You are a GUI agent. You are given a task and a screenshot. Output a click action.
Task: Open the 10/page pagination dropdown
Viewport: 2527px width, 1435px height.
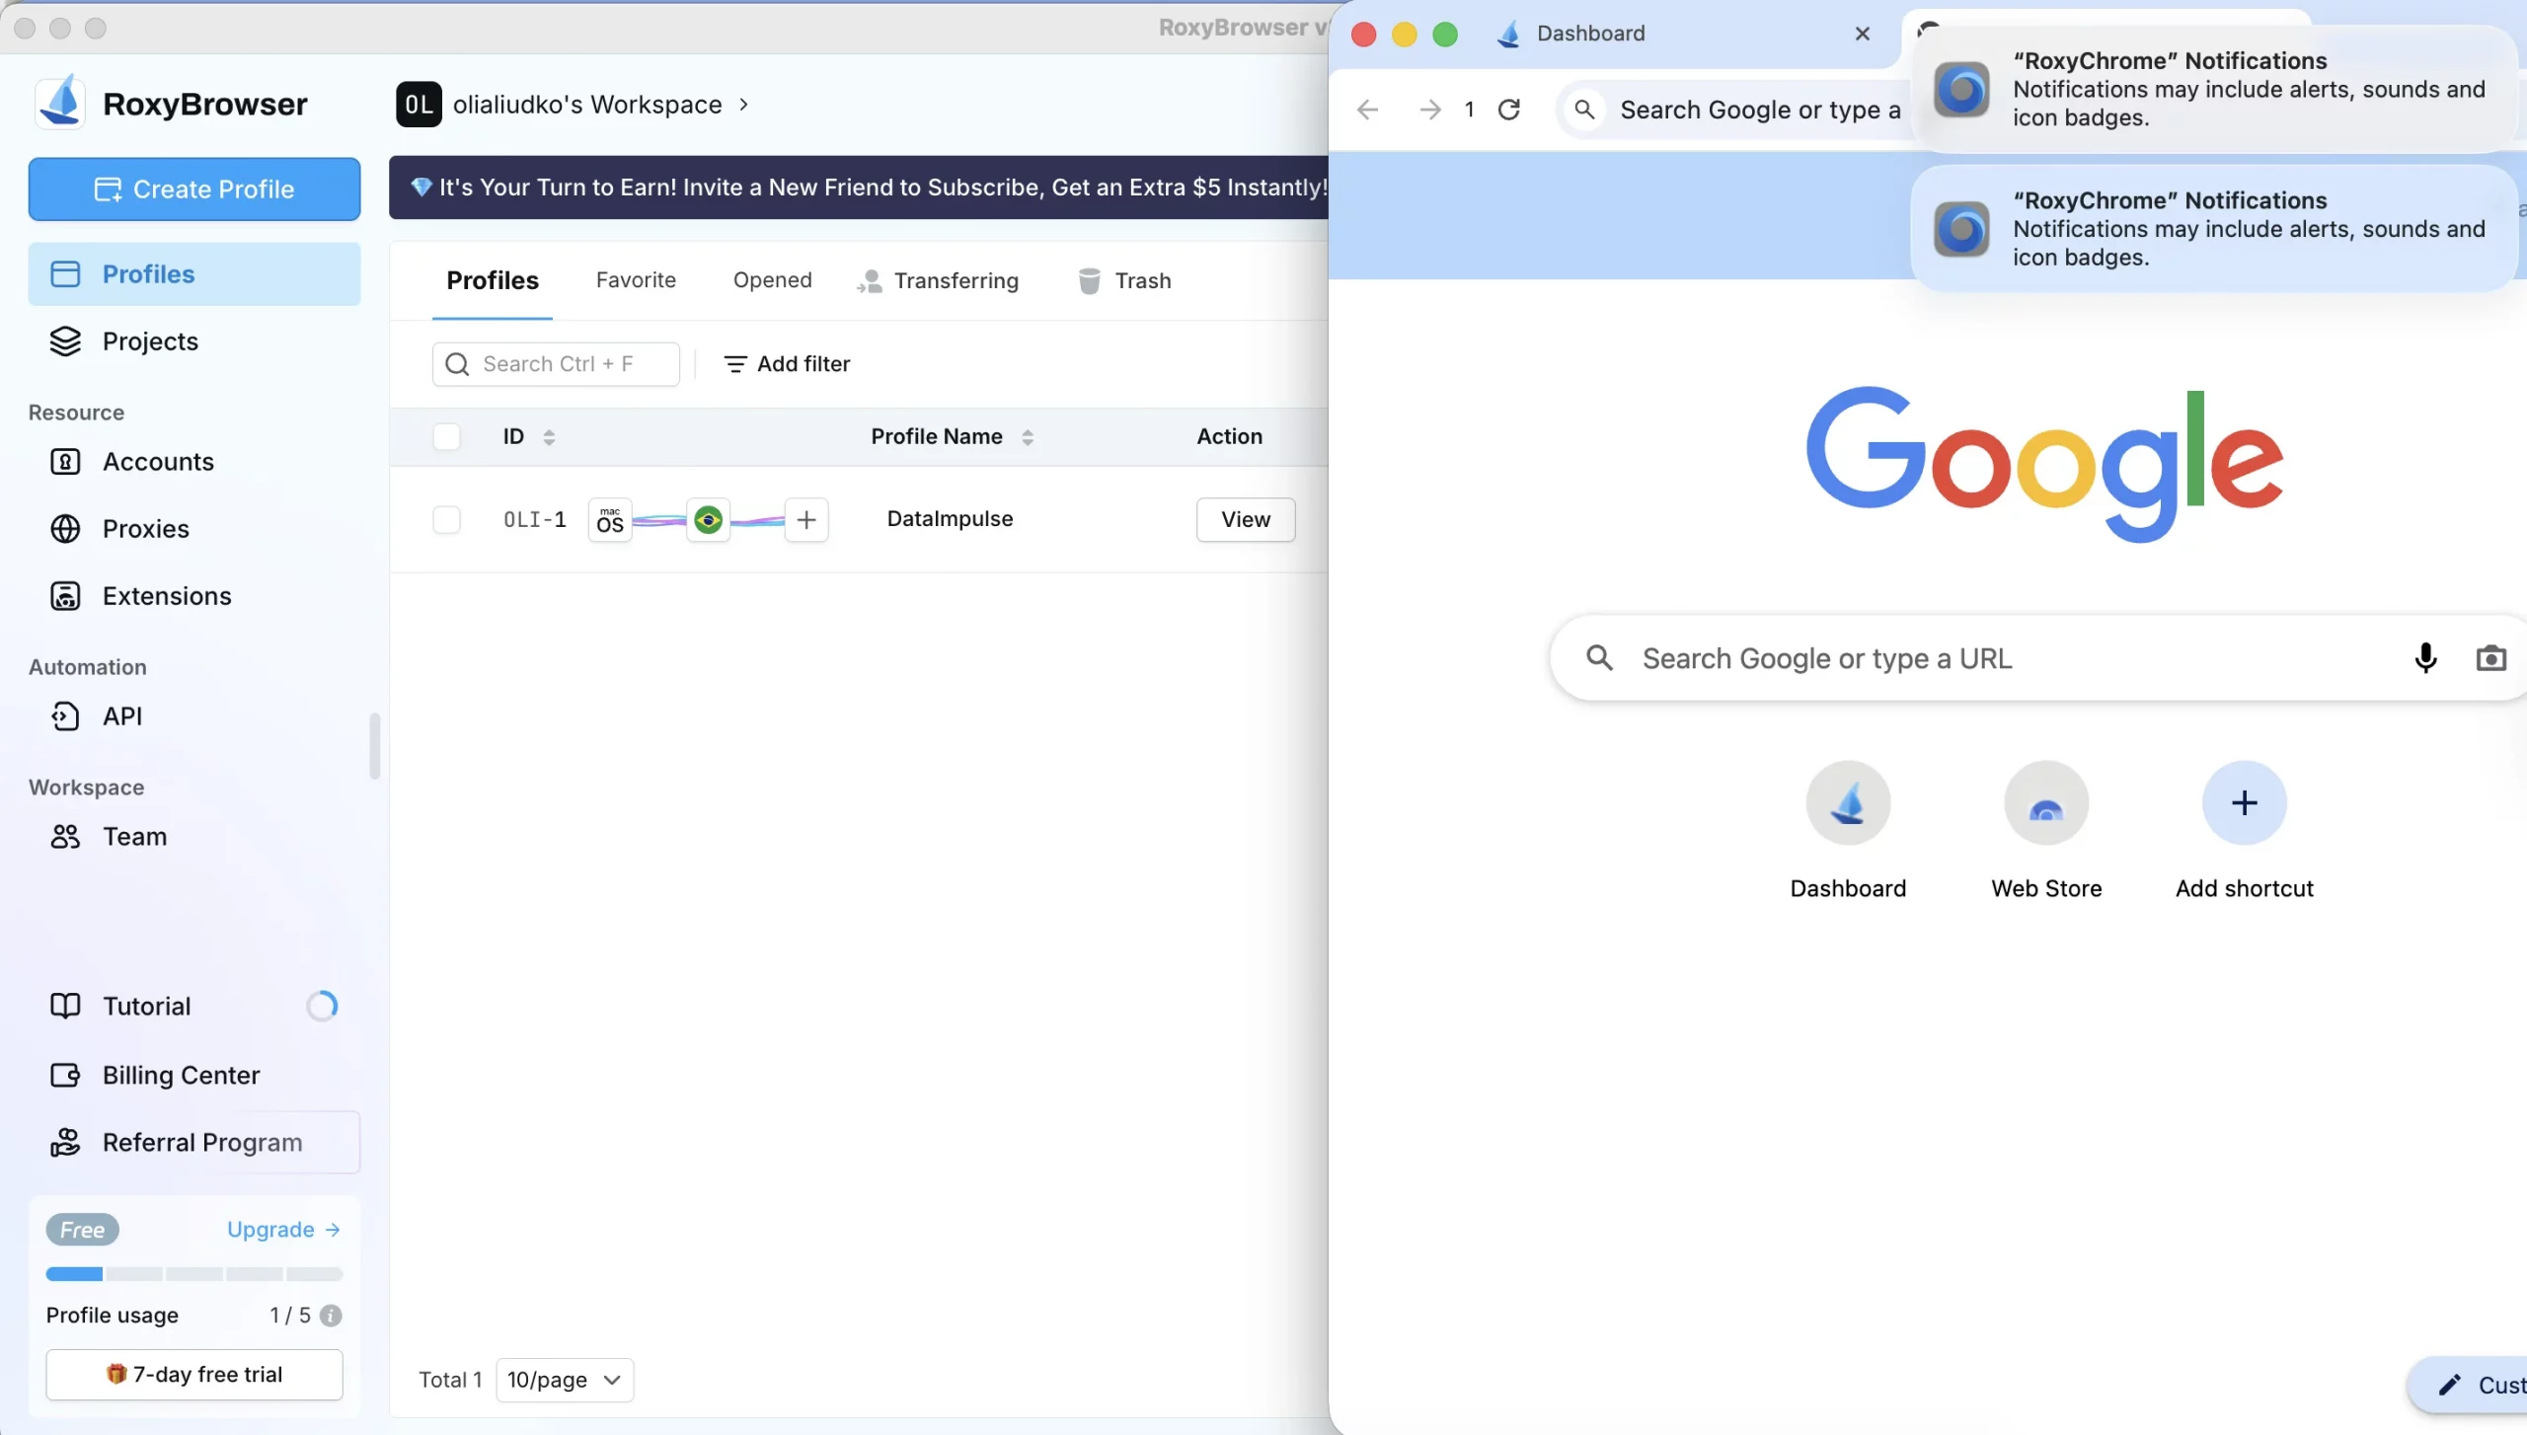pyautogui.click(x=563, y=1380)
